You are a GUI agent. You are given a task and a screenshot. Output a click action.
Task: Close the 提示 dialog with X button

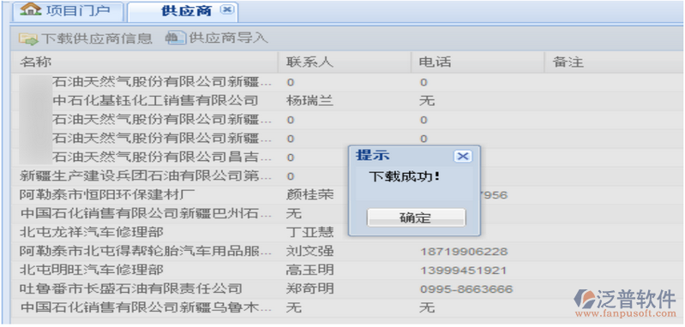[463, 156]
